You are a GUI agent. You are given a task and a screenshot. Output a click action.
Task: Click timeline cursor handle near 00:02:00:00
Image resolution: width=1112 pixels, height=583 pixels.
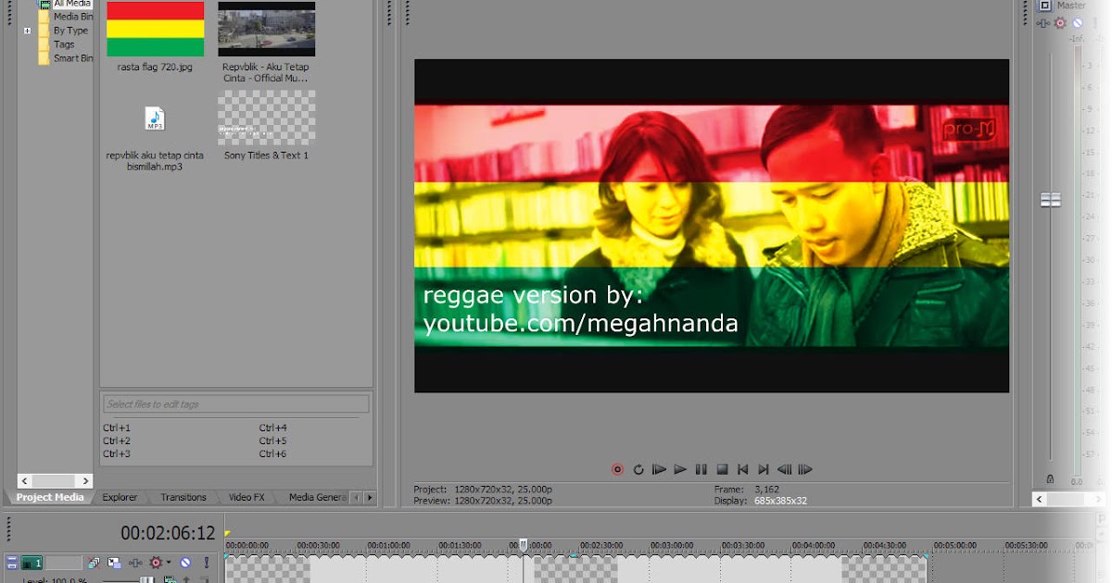523,544
